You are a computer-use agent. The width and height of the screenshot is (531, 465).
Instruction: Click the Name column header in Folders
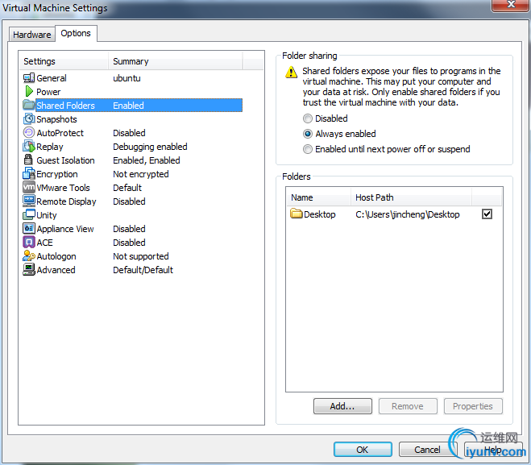click(x=318, y=197)
